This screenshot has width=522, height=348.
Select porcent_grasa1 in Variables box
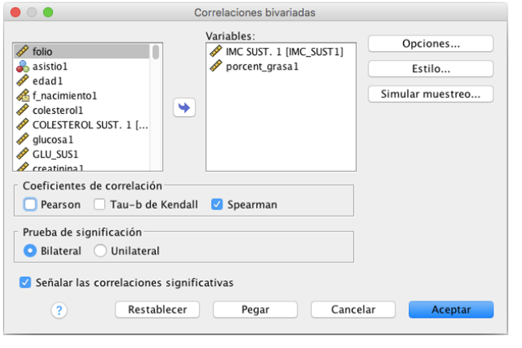point(262,66)
